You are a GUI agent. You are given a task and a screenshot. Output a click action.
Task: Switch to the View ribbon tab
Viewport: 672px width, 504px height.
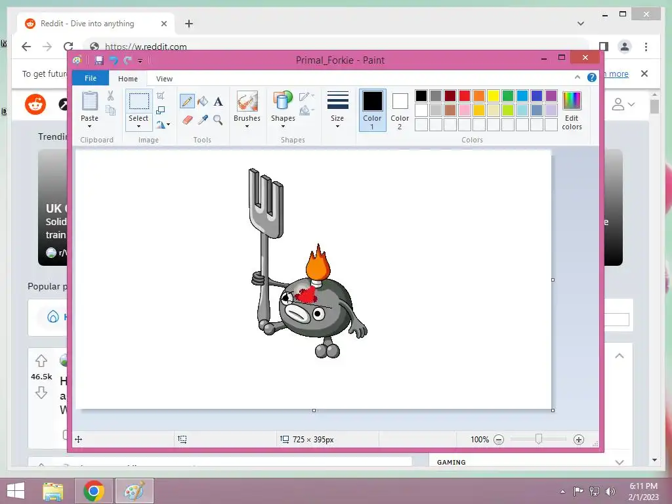(164, 79)
